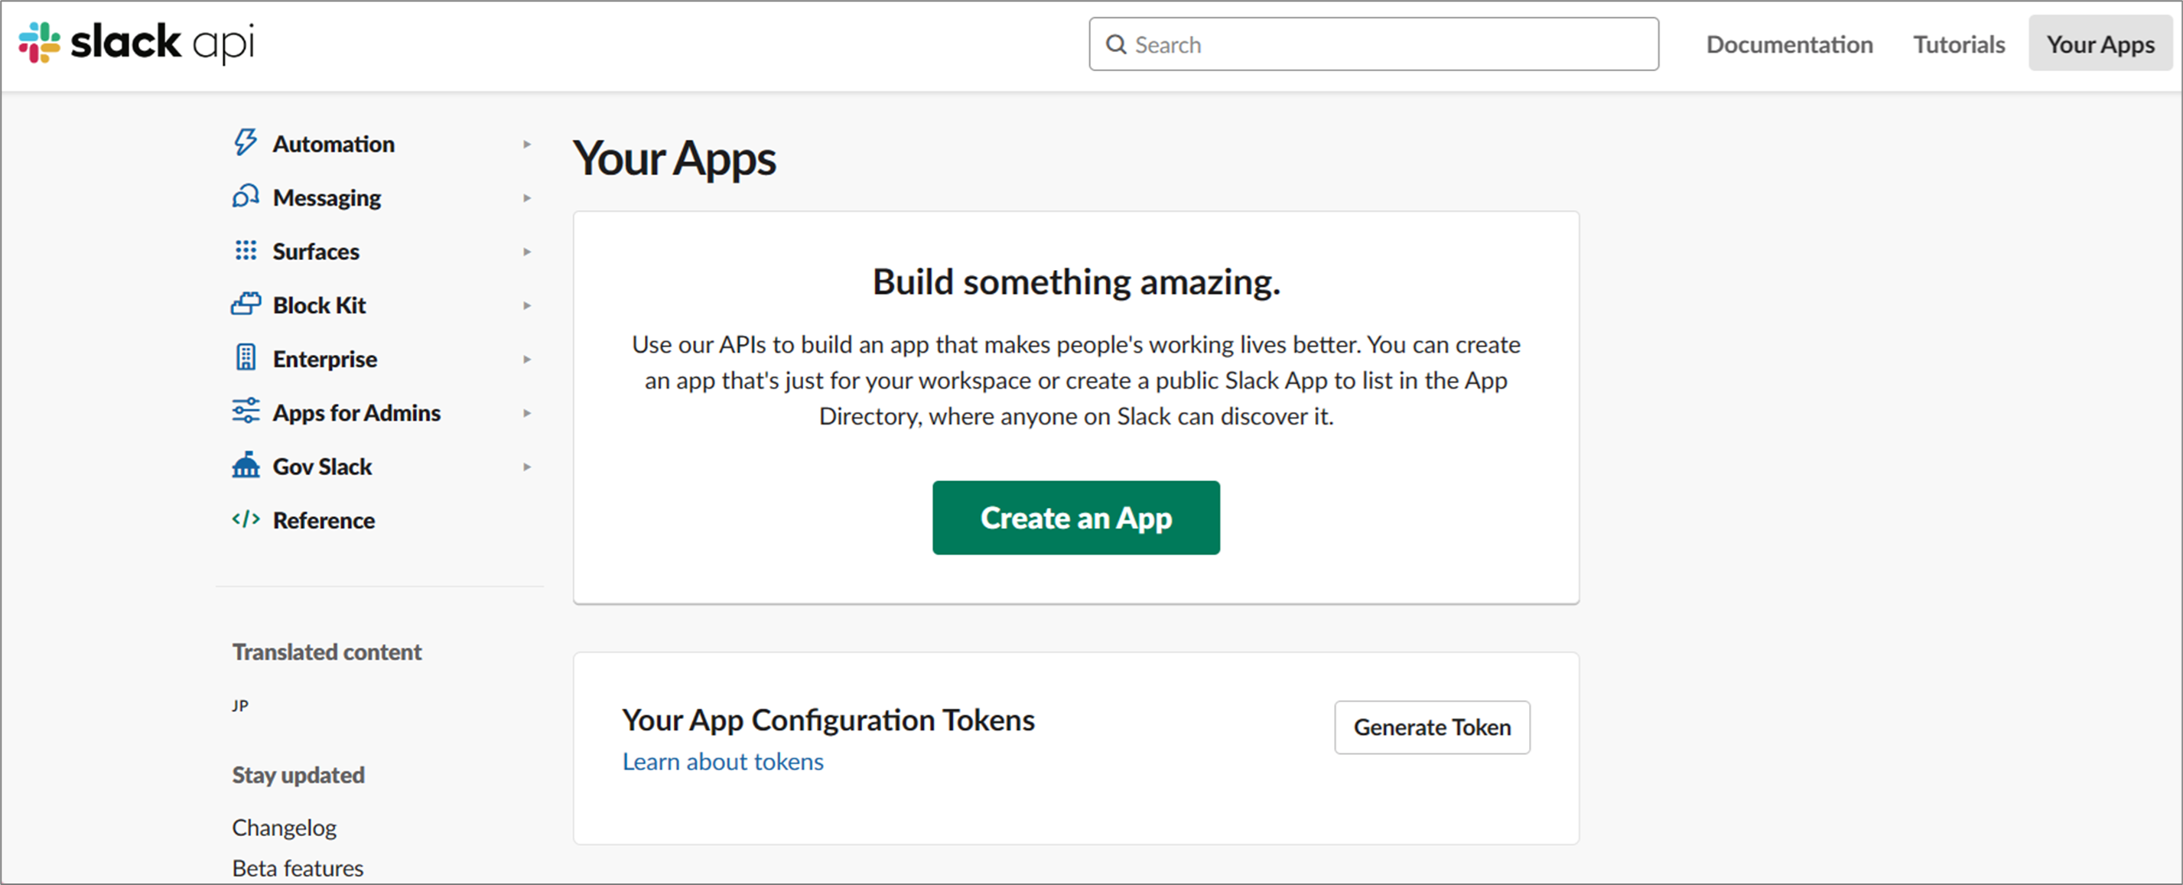The width and height of the screenshot is (2183, 885).
Task: Expand the Automation section arrow
Action: click(x=526, y=144)
